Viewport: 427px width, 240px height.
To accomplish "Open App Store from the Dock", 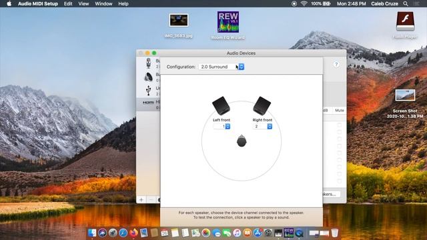I will [258, 233].
